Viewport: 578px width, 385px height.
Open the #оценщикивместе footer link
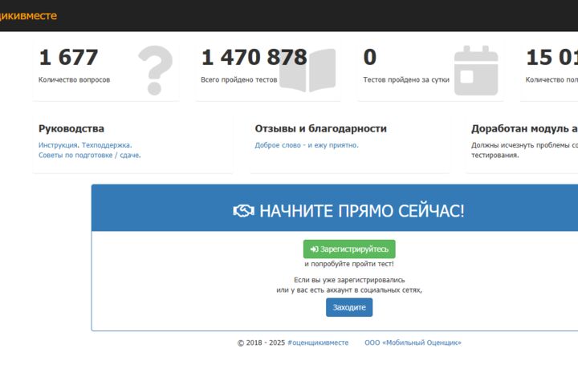click(318, 342)
